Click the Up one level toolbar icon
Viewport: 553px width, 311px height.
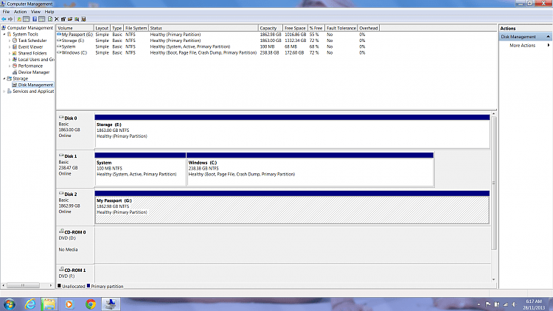pyautogui.click(x=19, y=19)
